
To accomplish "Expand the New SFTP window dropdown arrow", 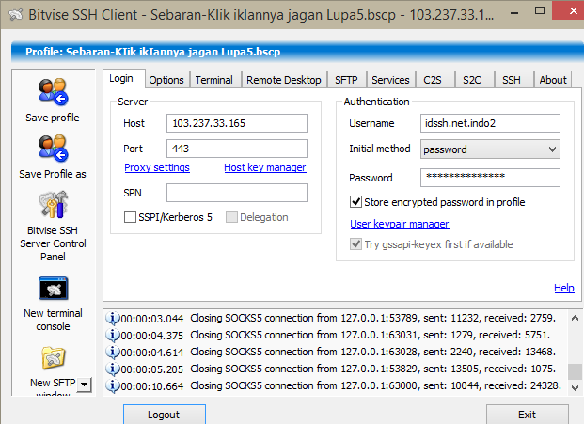I will 85,385.
